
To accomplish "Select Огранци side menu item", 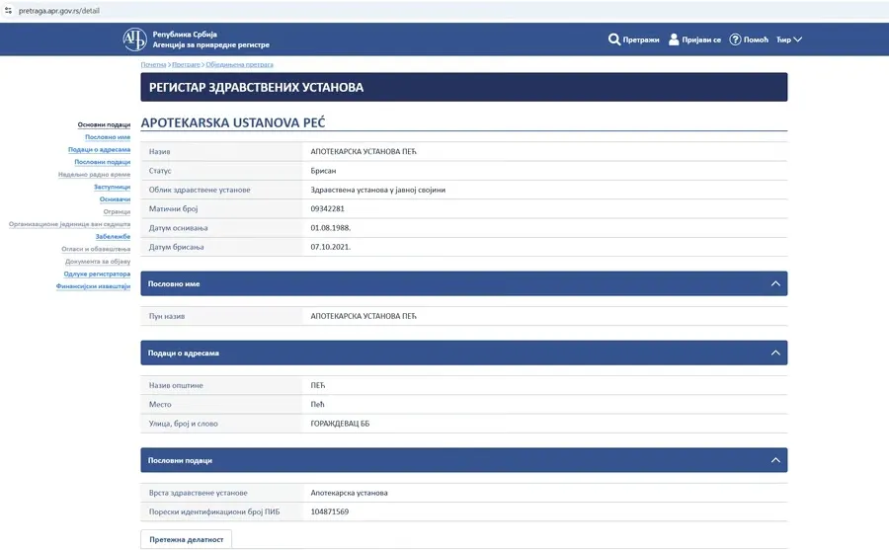I will [117, 212].
